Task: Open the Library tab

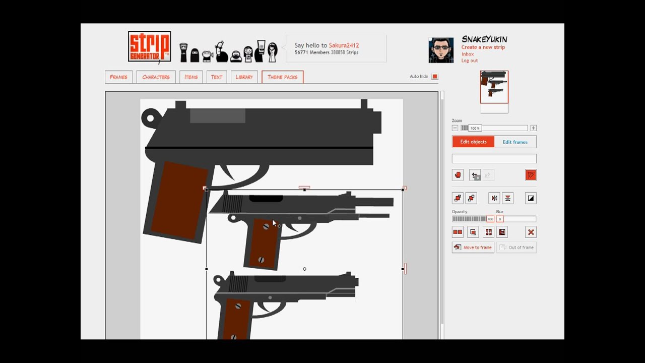Action: pos(244,77)
